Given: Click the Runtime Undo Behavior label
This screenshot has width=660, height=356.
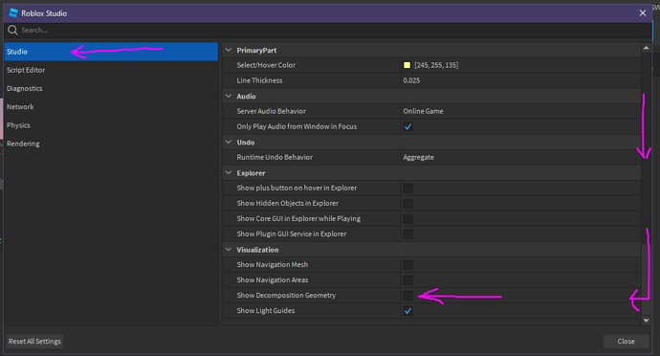Looking at the screenshot, I should coord(275,157).
